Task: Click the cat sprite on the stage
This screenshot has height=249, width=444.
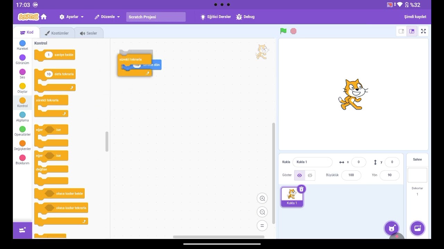Action: [x=353, y=94]
